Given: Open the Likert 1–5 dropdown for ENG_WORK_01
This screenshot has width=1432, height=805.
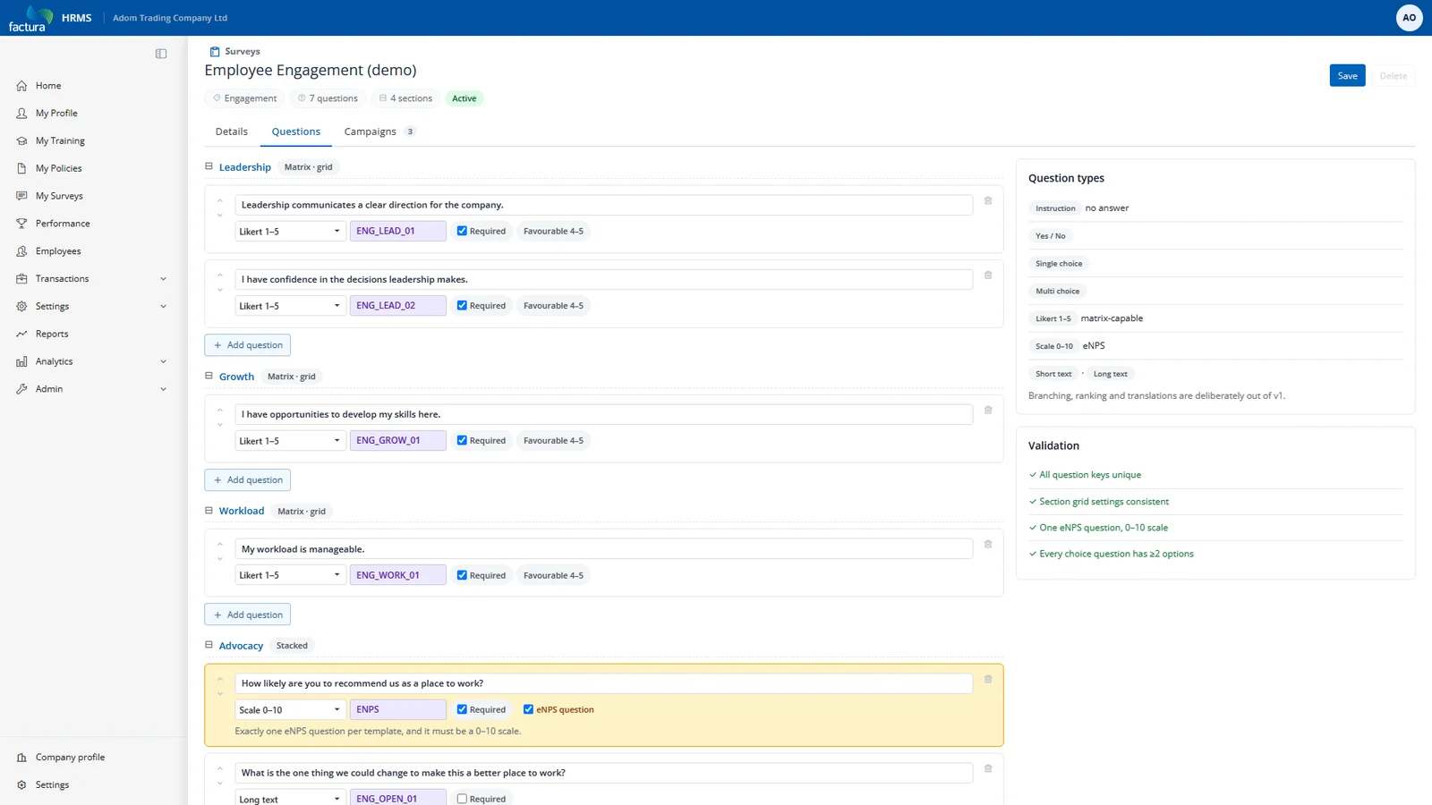Looking at the screenshot, I should (x=290, y=575).
